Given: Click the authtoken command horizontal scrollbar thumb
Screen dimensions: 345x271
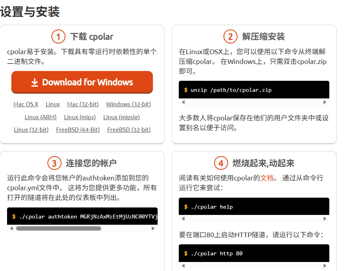Looking at the screenshot, I should 58,228.
